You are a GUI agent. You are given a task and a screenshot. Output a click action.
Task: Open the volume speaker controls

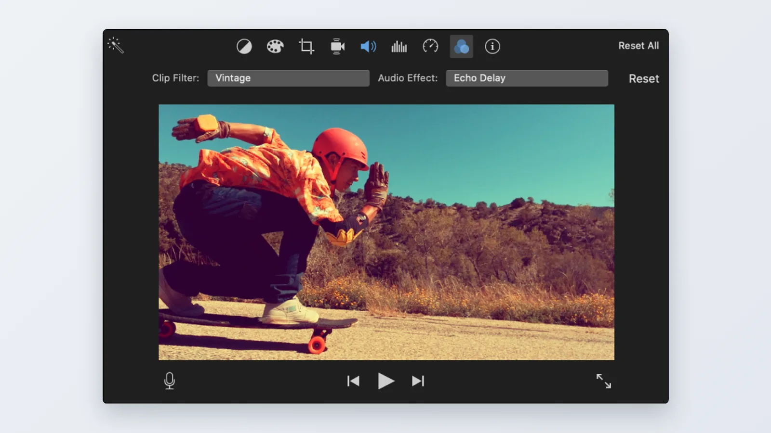368,47
